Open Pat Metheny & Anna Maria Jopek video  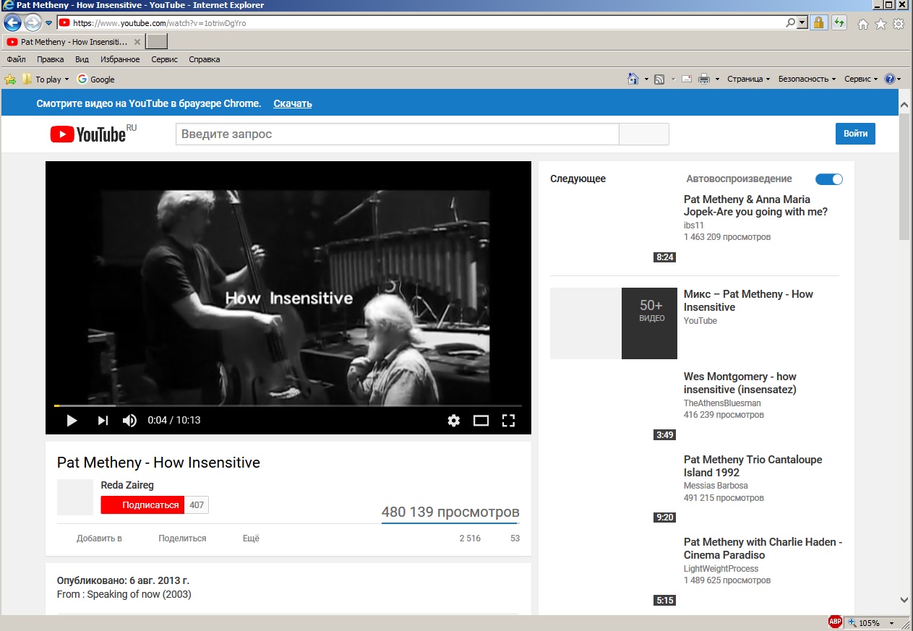[756, 205]
